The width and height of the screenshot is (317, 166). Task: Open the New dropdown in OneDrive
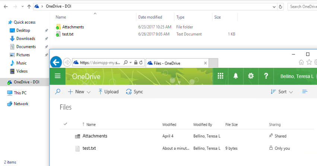(x=79, y=92)
